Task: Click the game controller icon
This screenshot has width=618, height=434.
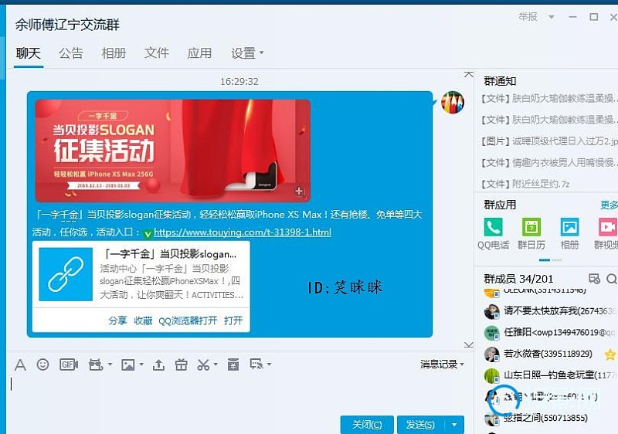Action: [96, 364]
